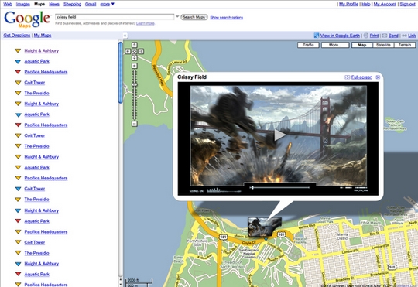Select Maps in the top bar
The image size is (418, 287).
pos(39,4)
